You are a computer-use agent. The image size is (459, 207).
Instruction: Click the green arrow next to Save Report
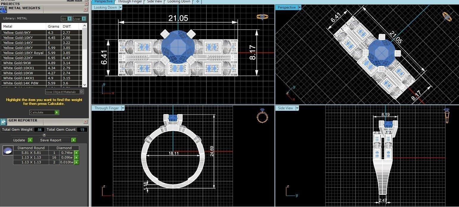click(x=73, y=140)
